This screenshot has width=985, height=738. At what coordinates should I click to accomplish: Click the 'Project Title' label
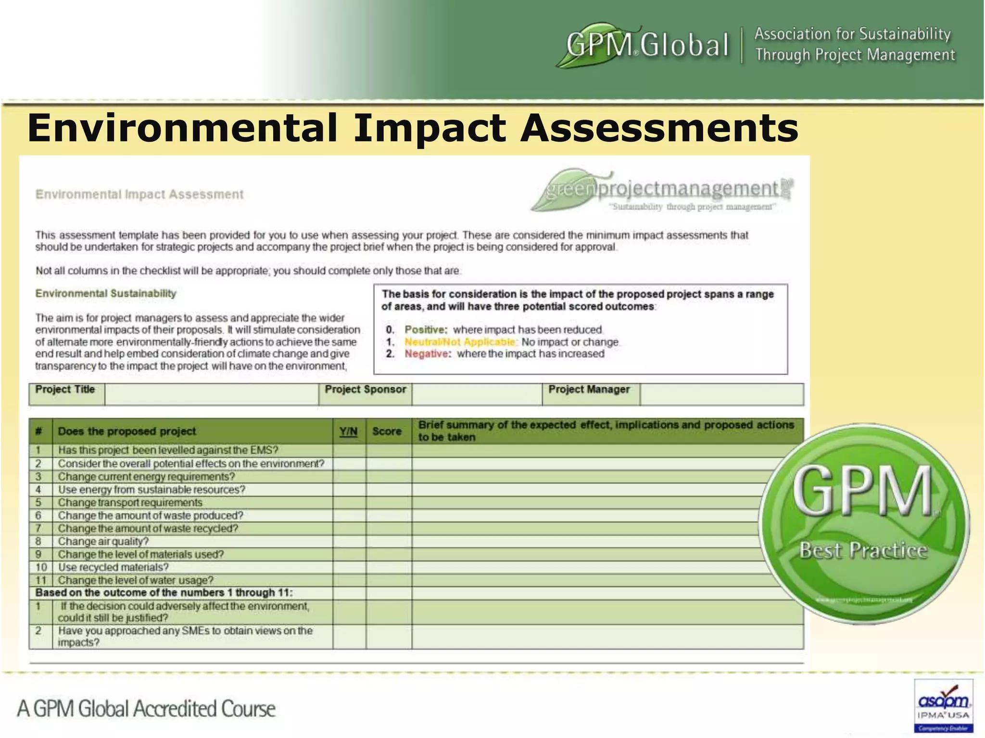click(65, 389)
